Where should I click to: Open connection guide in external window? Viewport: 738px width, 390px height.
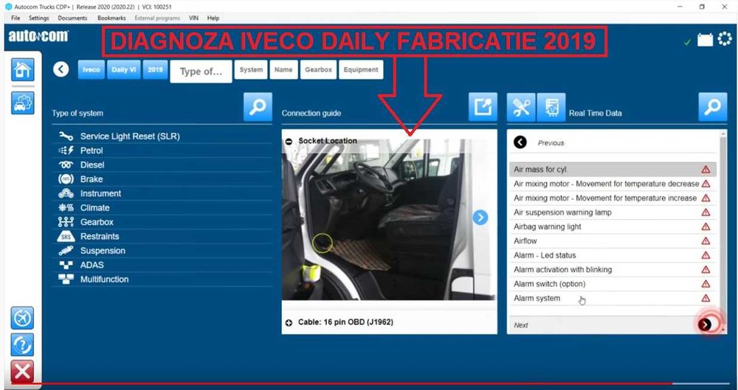483,107
